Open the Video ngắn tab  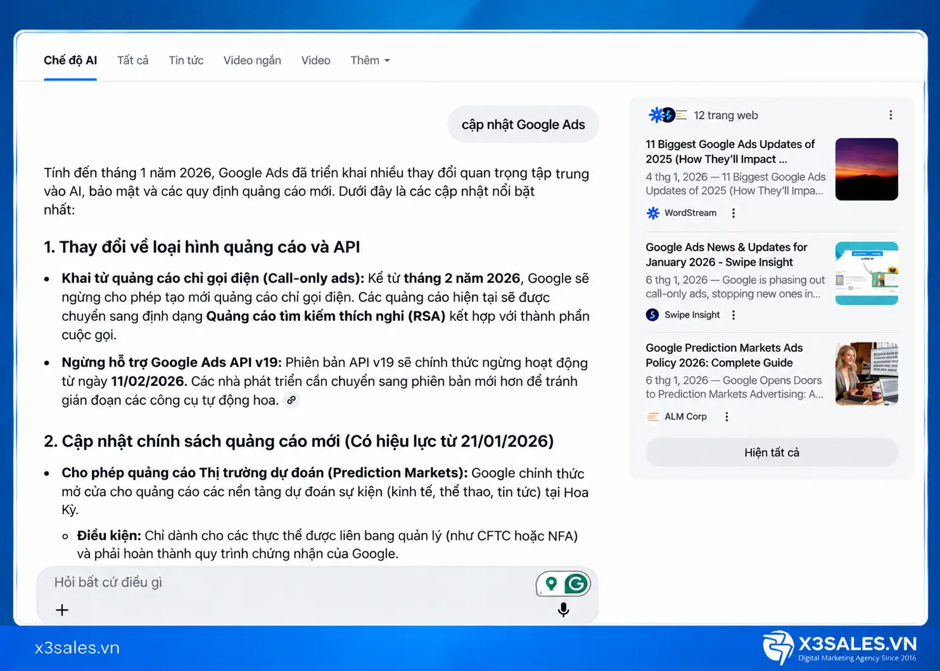click(x=252, y=60)
